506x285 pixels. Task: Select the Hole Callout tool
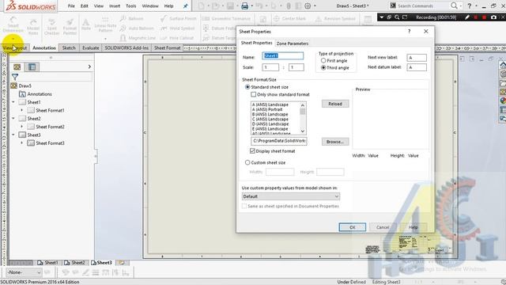pos(177,38)
